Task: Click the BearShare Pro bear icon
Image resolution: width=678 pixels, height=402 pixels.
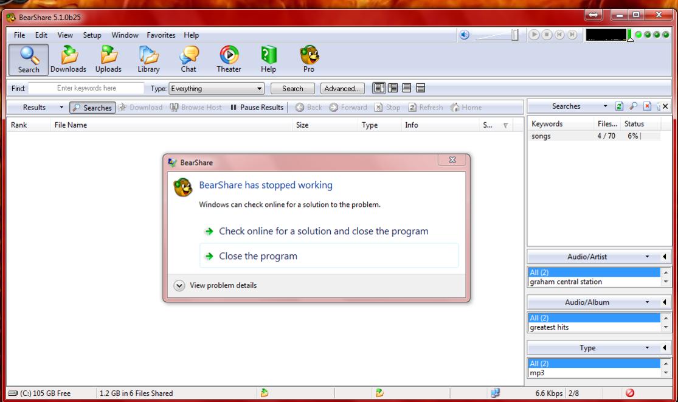Action: click(309, 59)
